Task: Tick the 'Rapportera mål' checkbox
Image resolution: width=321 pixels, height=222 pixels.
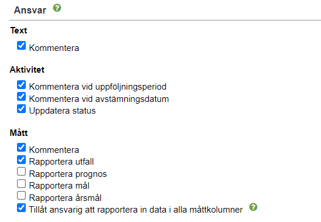Action: (22, 184)
